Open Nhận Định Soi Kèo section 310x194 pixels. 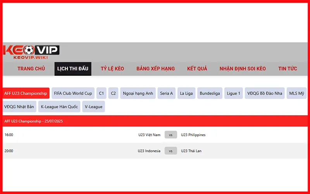(x=243, y=69)
